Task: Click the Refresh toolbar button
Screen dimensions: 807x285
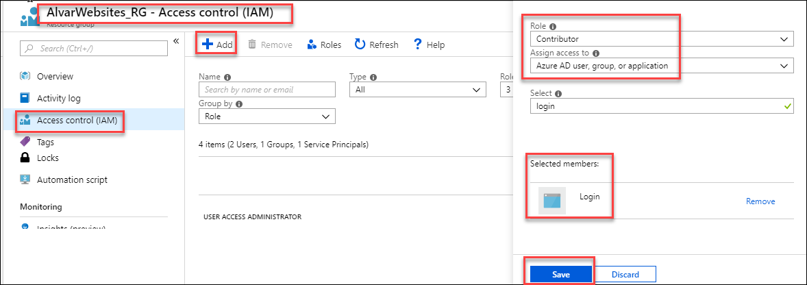Action: point(376,45)
